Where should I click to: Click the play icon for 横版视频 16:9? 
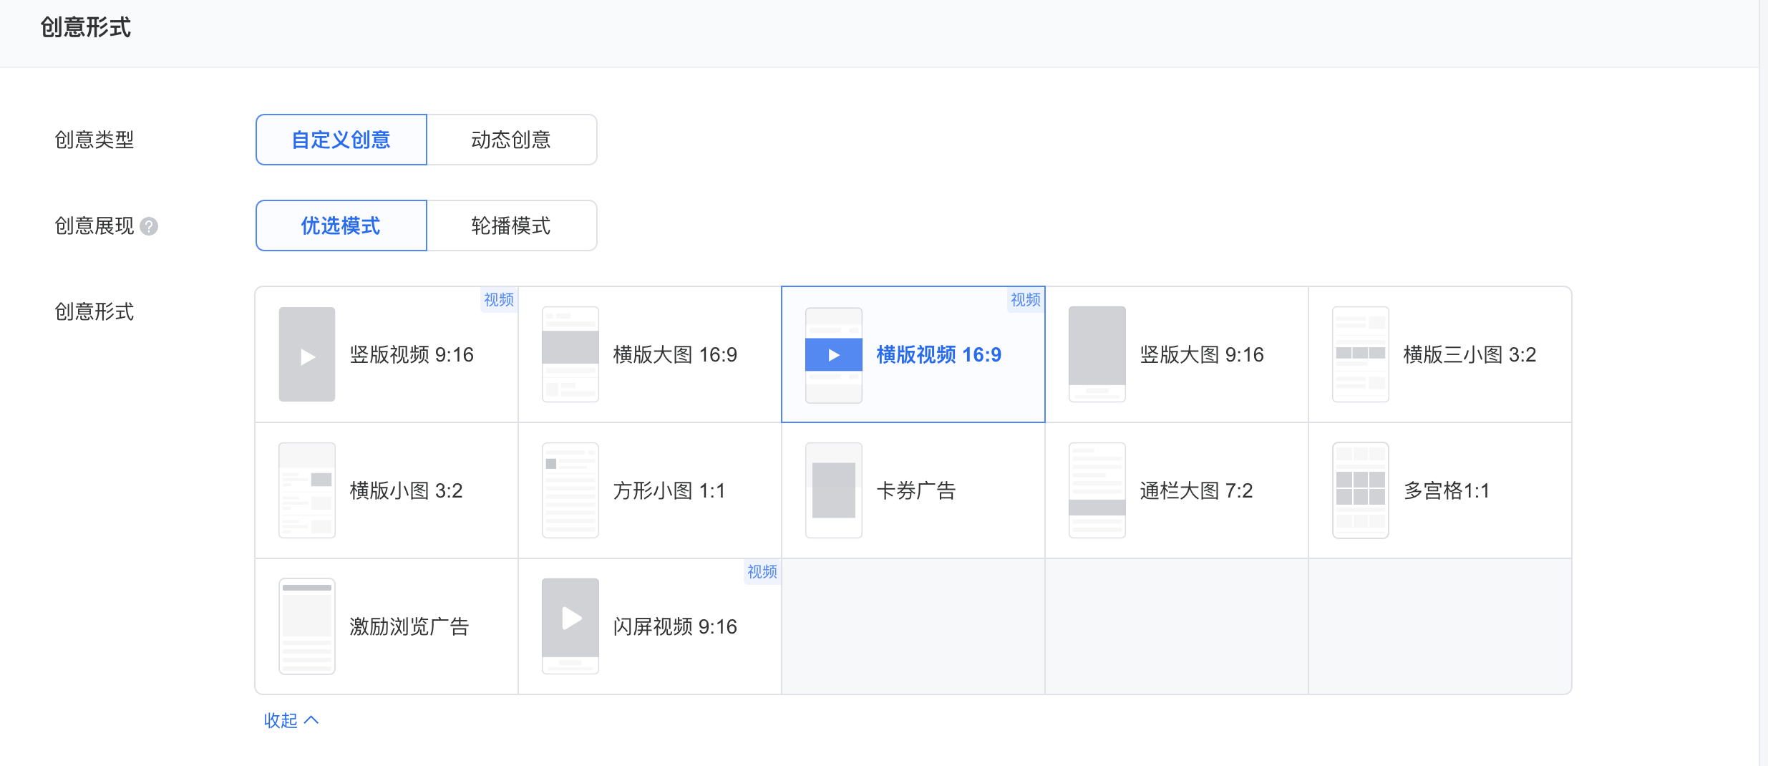pos(833,355)
